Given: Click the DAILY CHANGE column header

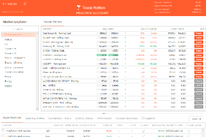Looking at the screenshot, I should click(149, 29).
